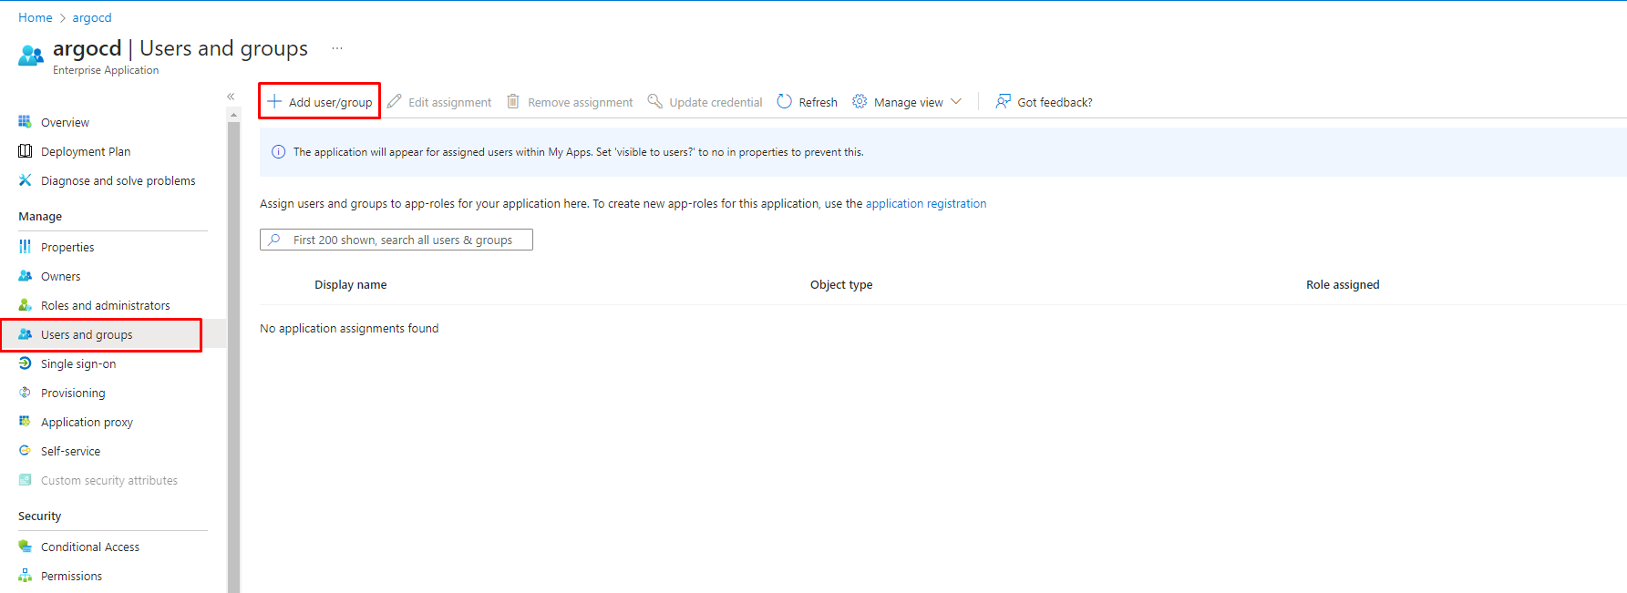Click the Self-service icon
This screenshot has width=1627, height=593.
tap(25, 451)
